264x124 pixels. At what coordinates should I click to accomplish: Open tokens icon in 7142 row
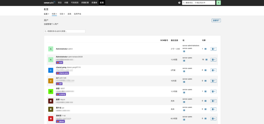205,119
